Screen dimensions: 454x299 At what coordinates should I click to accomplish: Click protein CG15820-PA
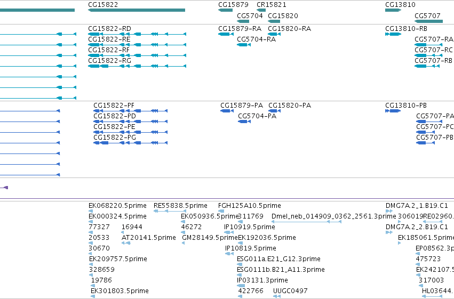tap(274, 111)
